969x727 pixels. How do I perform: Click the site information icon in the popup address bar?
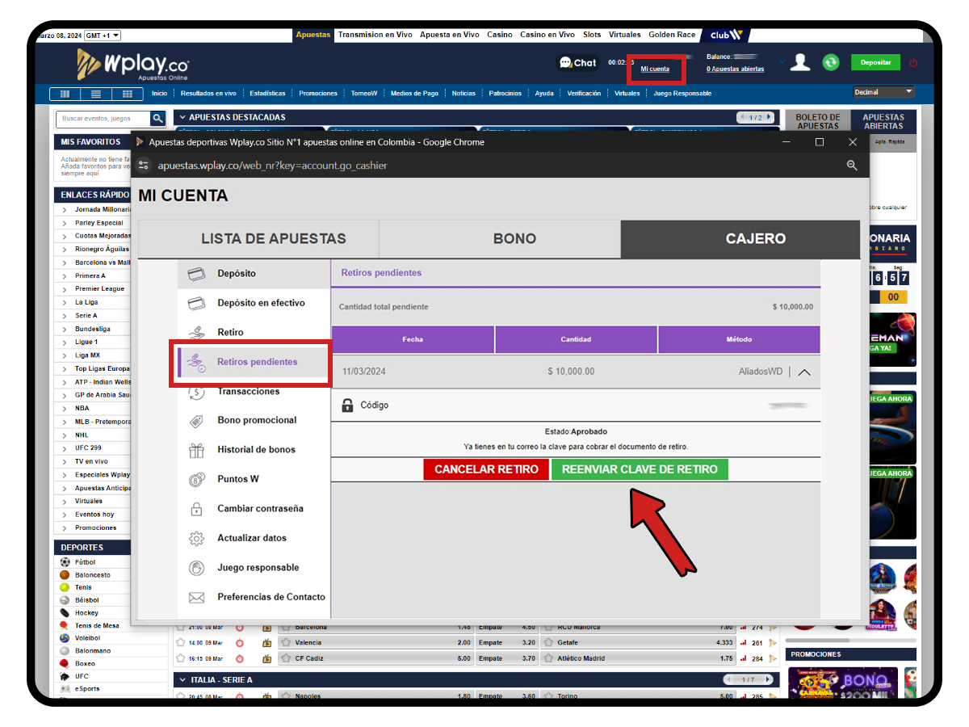[144, 166]
